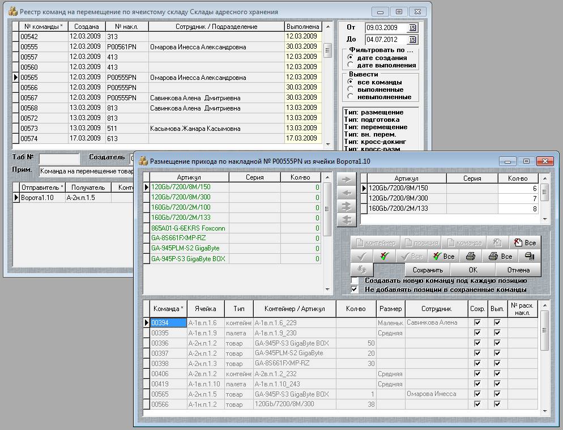Image resolution: width=563 pixels, height=430 pixels.
Task: Click the 'Таб №' input field
Action: click(x=59, y=159)
